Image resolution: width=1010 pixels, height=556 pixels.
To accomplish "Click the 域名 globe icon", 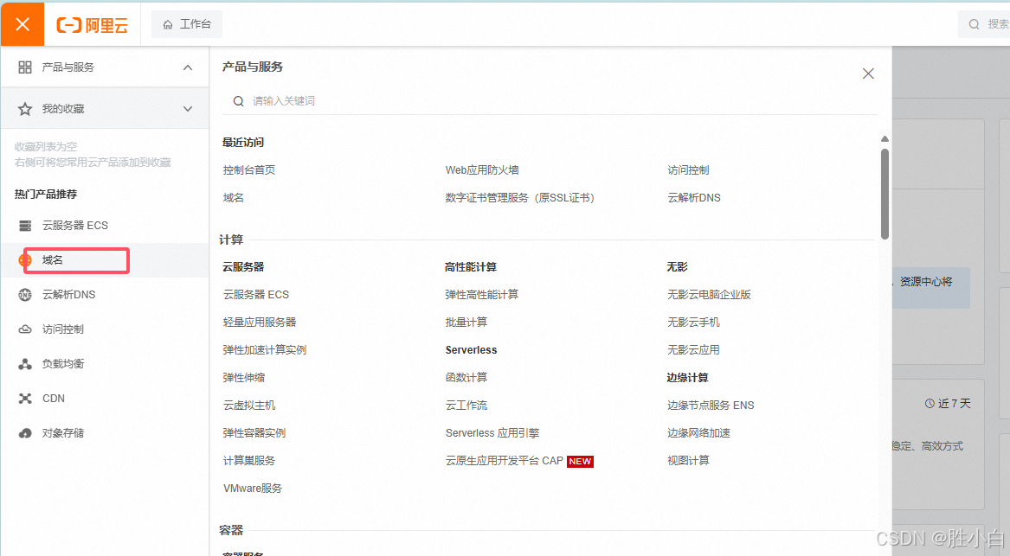I will click(x=25, y=260).
